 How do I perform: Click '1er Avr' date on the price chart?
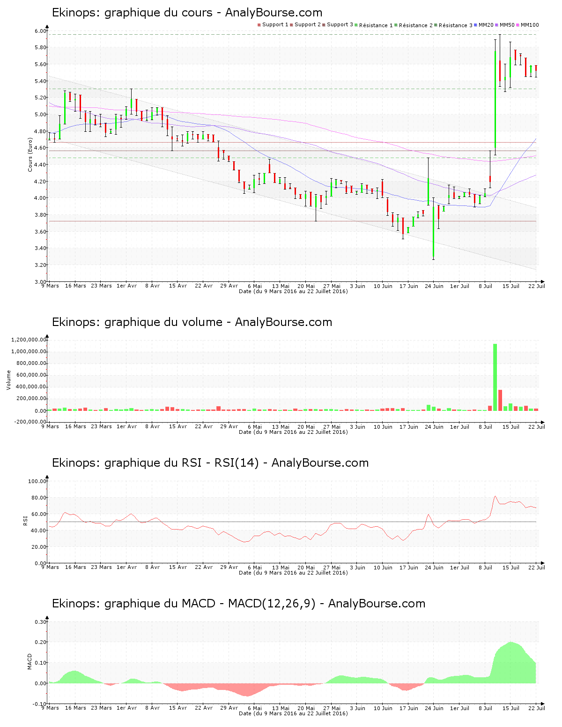click(x=126, y=286)
